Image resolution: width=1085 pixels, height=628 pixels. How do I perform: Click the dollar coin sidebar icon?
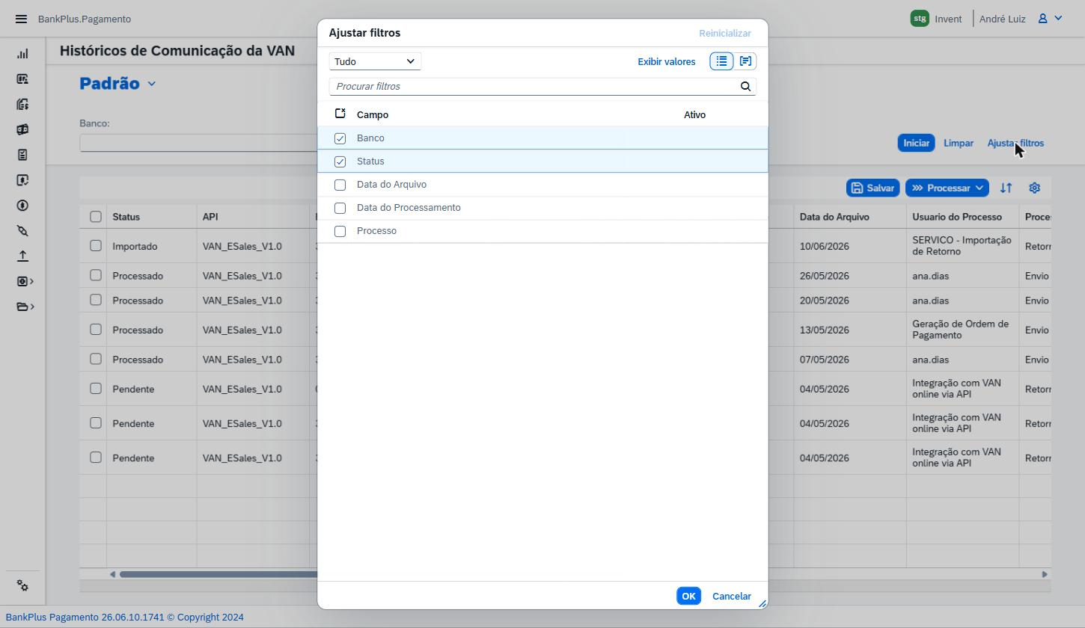[x=22, y=206]
